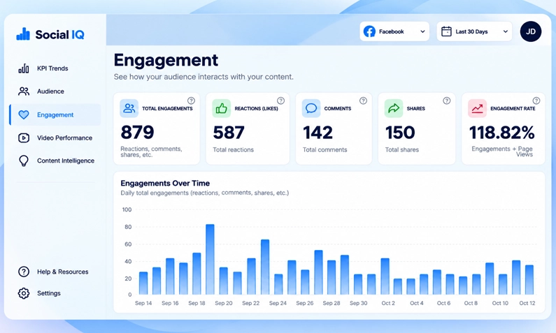Click the KPI Trends chart icon
Image resolution: width=556 pixels, height=333 pixels.
[x=23, y=68]
